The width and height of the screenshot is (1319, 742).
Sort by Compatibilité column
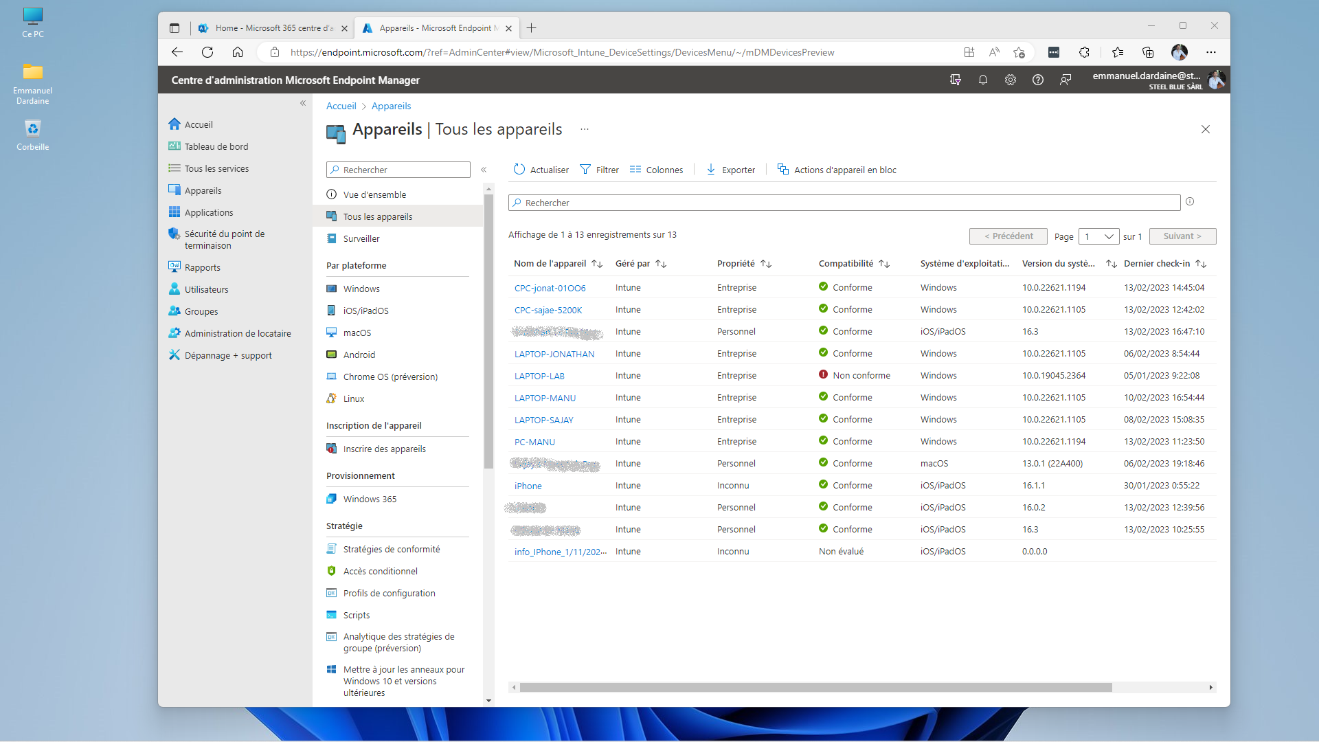[855, 264]
